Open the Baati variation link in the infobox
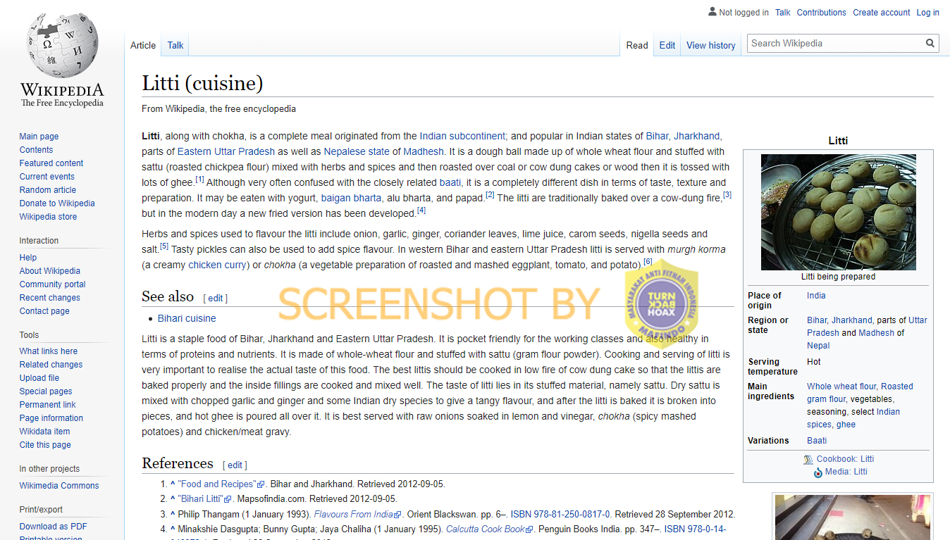This screenshot has width=950, height=540. click(x=817, y=441)
